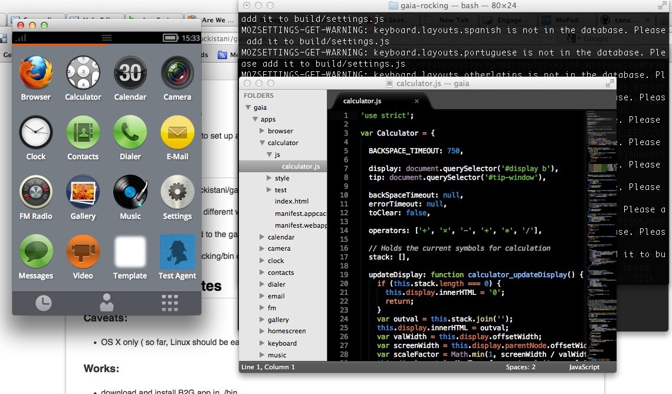
Task: Launch the Video app icon
Action: point(83,251)
